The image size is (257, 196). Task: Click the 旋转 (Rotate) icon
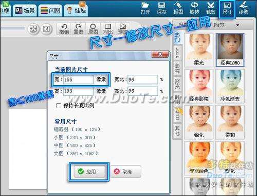(x=194, y=8)
